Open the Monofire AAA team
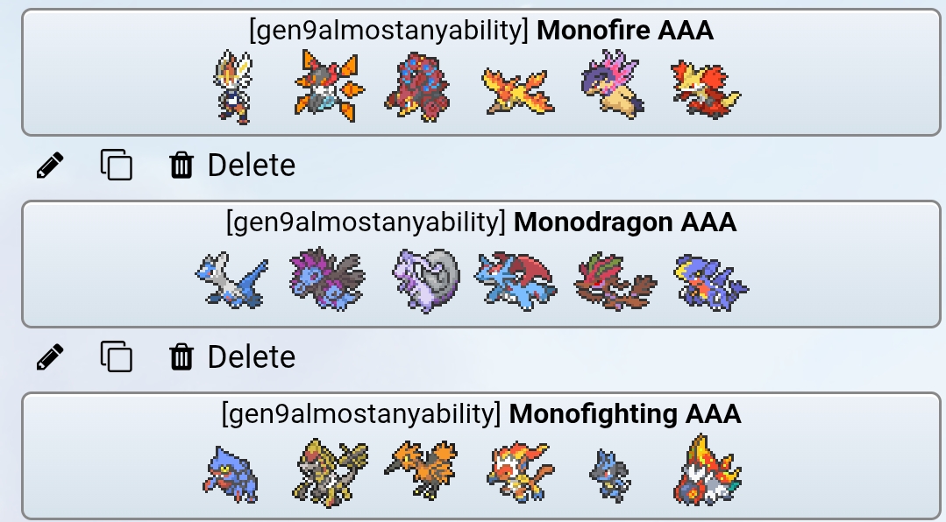 point(480,73)
